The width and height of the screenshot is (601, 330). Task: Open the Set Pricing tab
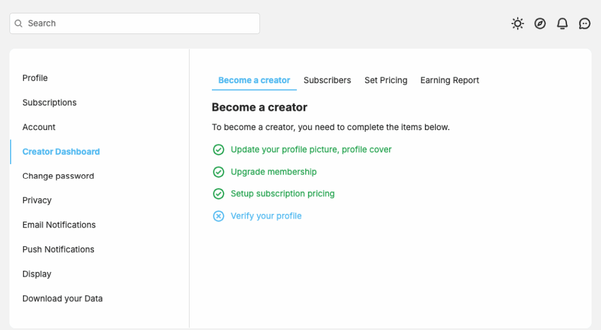point(386,80)
